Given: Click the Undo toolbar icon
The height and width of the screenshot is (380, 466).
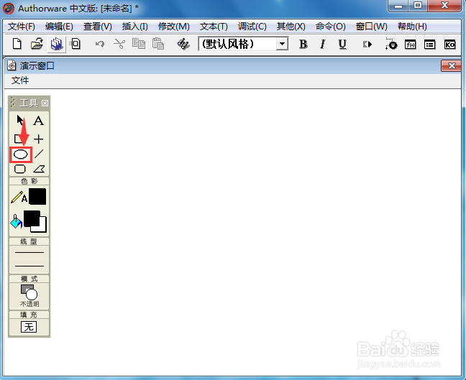Looking at the screenshot, I should [99, 45].
